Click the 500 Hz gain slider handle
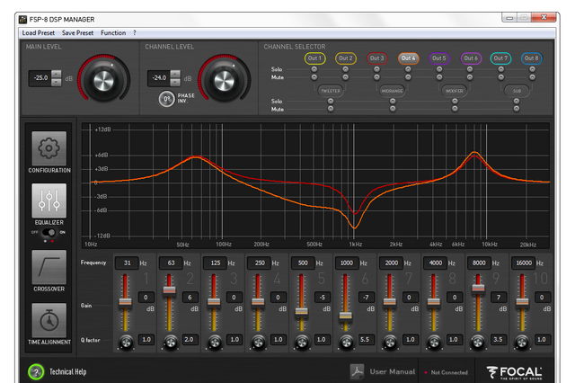Image resolution: width=575 pixels, height=383 pixels. pyautogui.click(x=302, y=311)
